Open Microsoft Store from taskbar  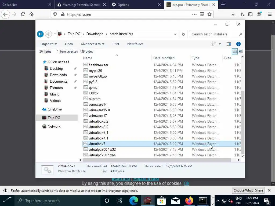[161, 201]
